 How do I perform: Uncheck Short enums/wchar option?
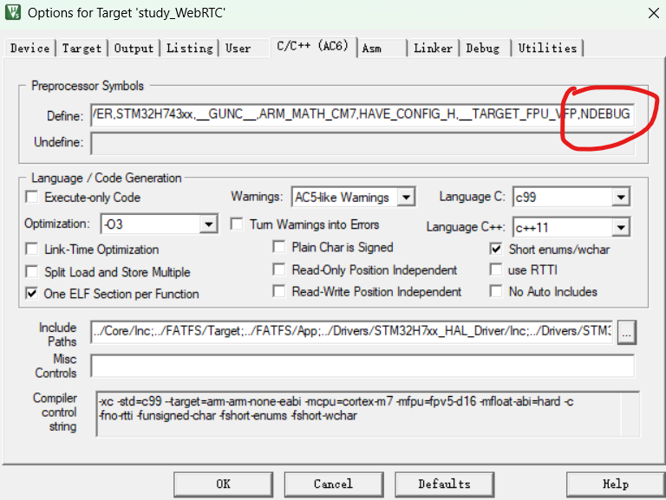(496, 249)
